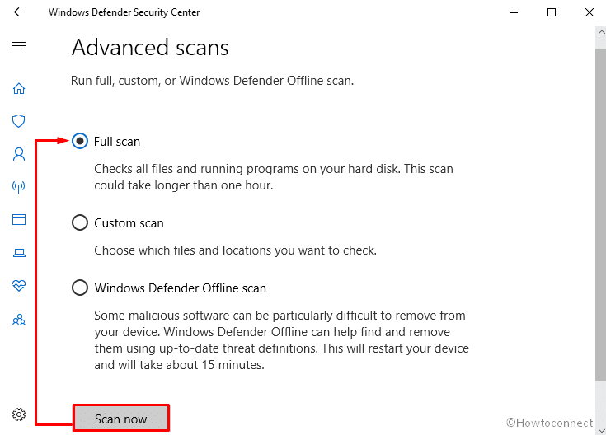Screen dimensions: 606x435
Task: Click the scrollbar down arrow
Action: [601, 429]
